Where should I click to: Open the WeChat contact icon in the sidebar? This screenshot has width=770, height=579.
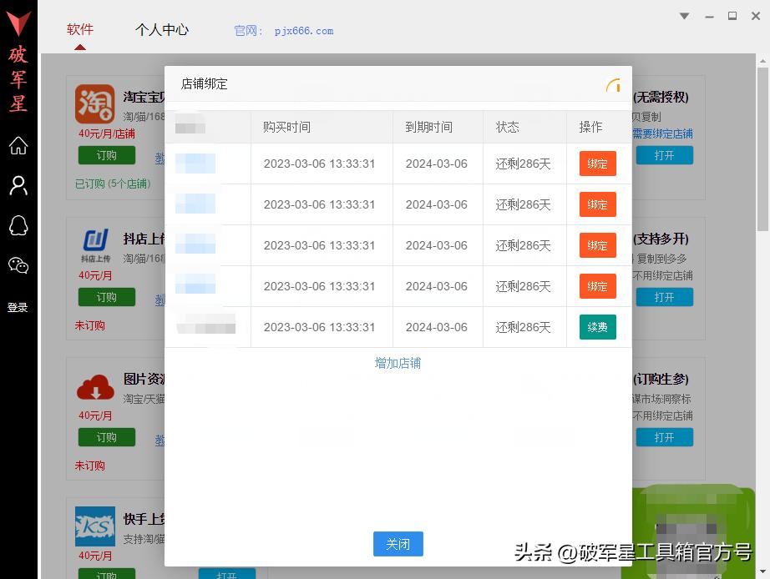[x=18, y=265]
